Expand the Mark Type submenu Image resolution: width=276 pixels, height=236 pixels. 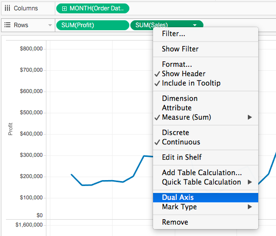pos(250,207)
